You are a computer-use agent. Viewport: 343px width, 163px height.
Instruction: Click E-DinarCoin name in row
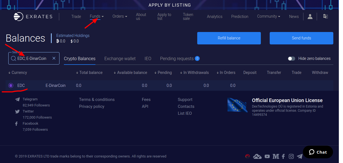click(x=56, y=85)
